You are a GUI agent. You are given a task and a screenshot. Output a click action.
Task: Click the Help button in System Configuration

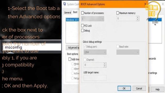158,89
